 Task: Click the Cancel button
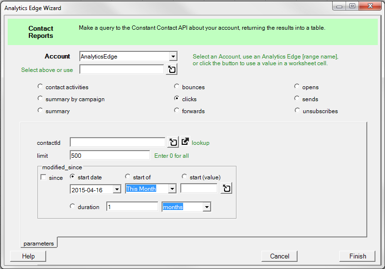279,256
